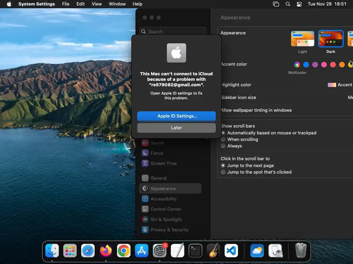Click the settings Search field
353x264 pixels.
pyautogui.click(x=173, y=31)
